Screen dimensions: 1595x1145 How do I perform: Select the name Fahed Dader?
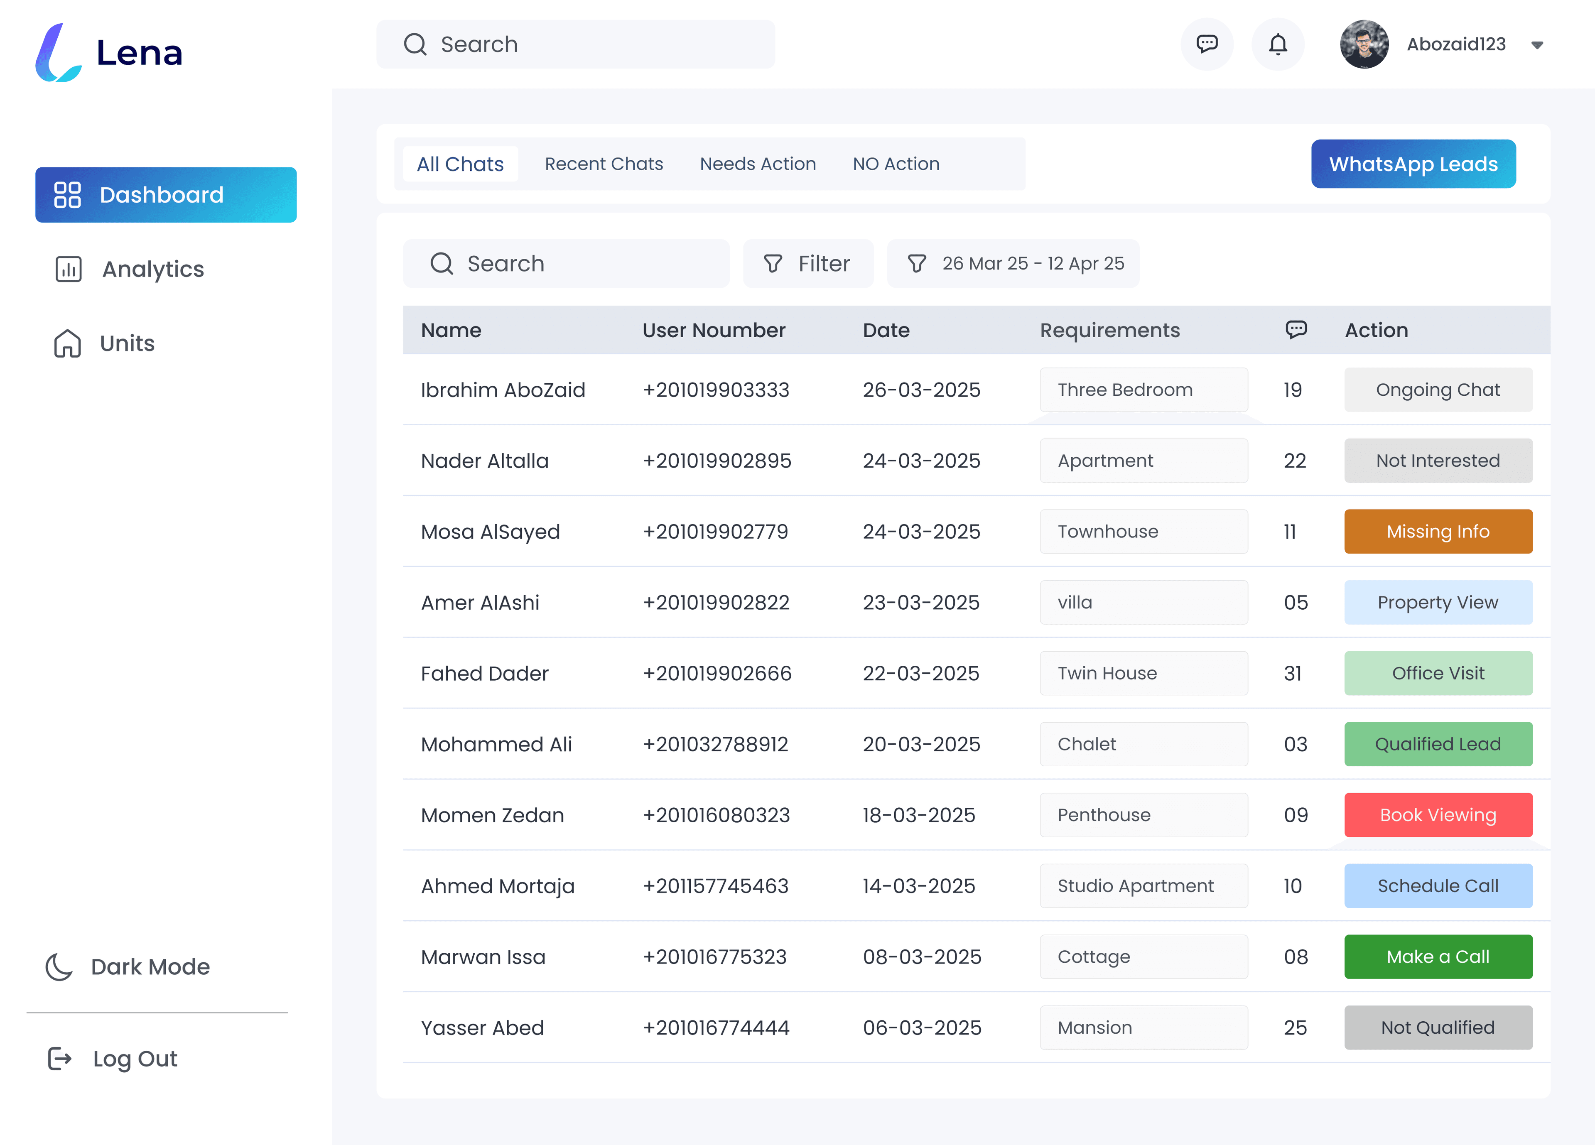[485, 673]
